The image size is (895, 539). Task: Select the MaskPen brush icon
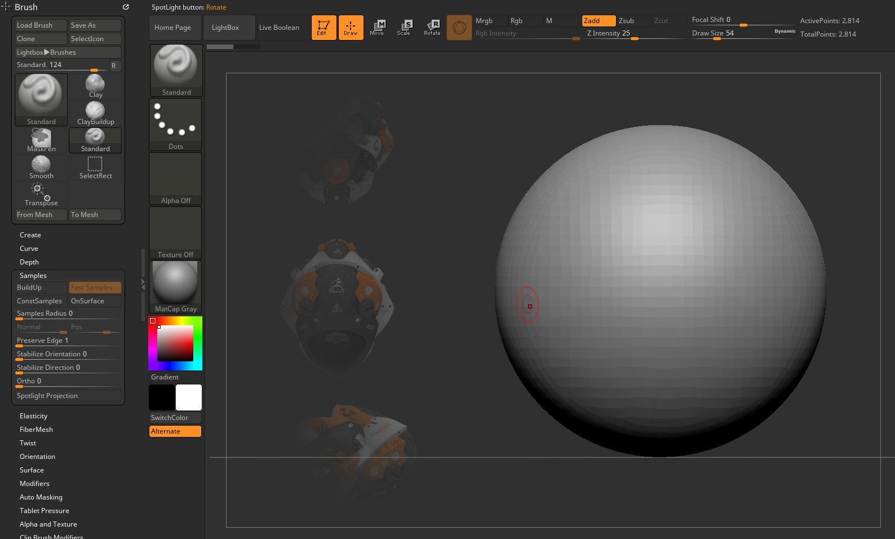point(41,140)
